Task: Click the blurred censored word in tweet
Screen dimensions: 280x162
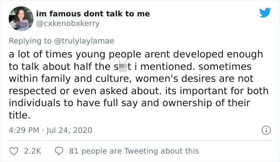Action: (x=123, y=67)
